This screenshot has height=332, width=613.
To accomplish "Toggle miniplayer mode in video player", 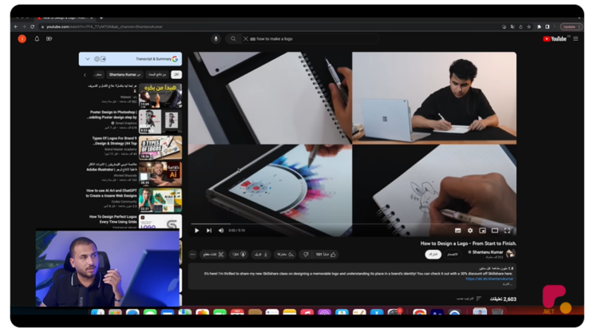I will 482,231.
